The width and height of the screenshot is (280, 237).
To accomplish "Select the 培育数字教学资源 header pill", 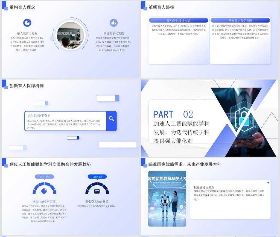I will (240, 20).
